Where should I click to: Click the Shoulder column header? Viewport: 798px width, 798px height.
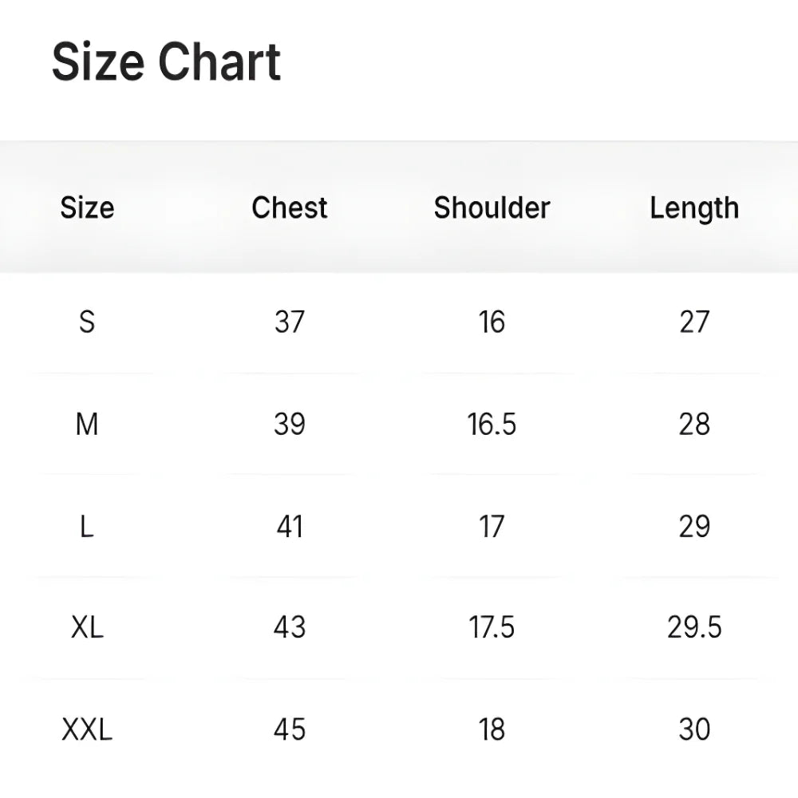click(x=492, y=208)
